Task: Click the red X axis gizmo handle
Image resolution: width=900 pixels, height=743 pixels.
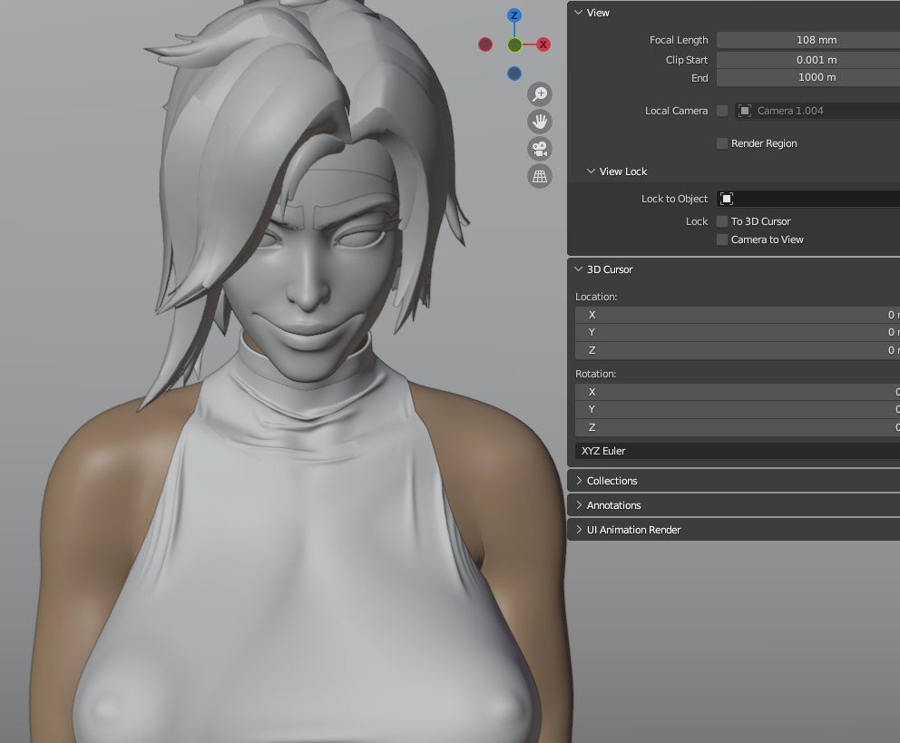Action: coord(543,44)
